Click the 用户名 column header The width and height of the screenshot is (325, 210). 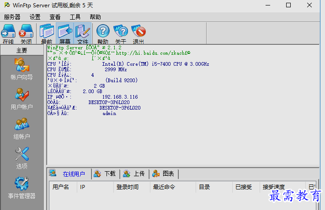63,187
